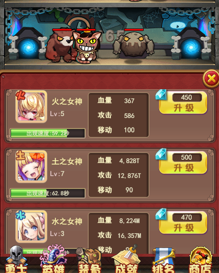The height and width of the screenshot is (273, 219).
Task: Open the 英雄 heroes wizard hat tab
Action: click(x=54, y=259)
